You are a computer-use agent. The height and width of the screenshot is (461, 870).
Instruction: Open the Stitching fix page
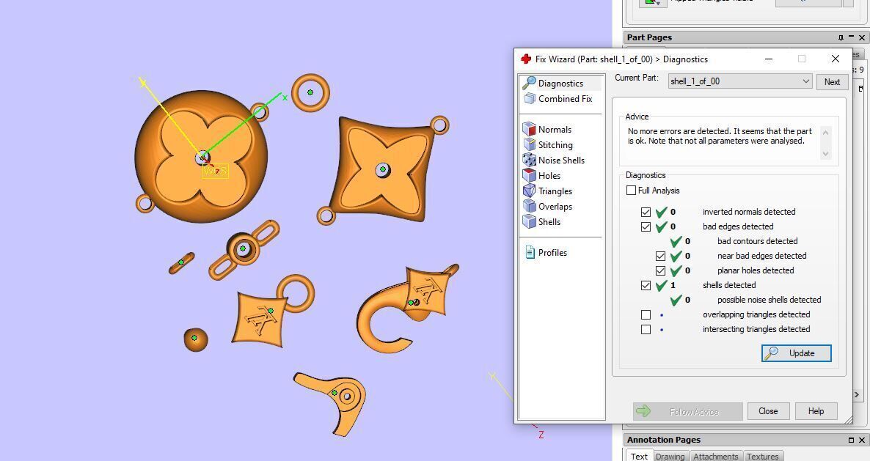coord(548,144)
